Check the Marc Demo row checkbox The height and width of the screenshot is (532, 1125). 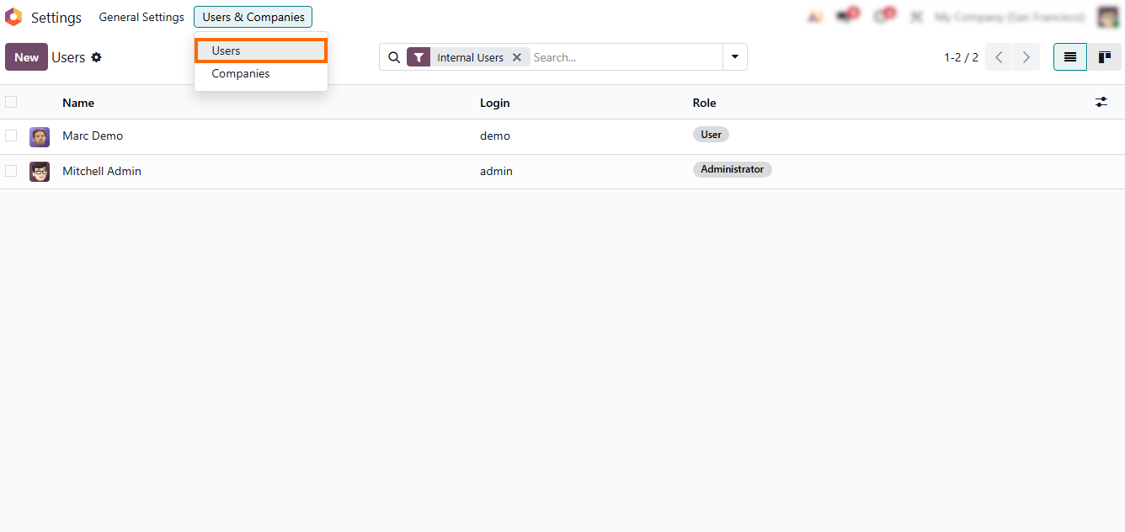tap(11, 136)
